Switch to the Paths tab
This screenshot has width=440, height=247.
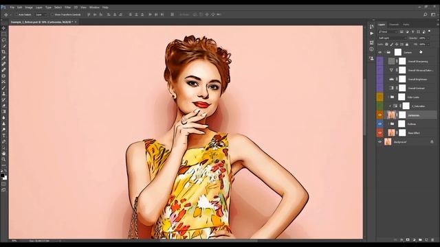(x=406, y=25)
